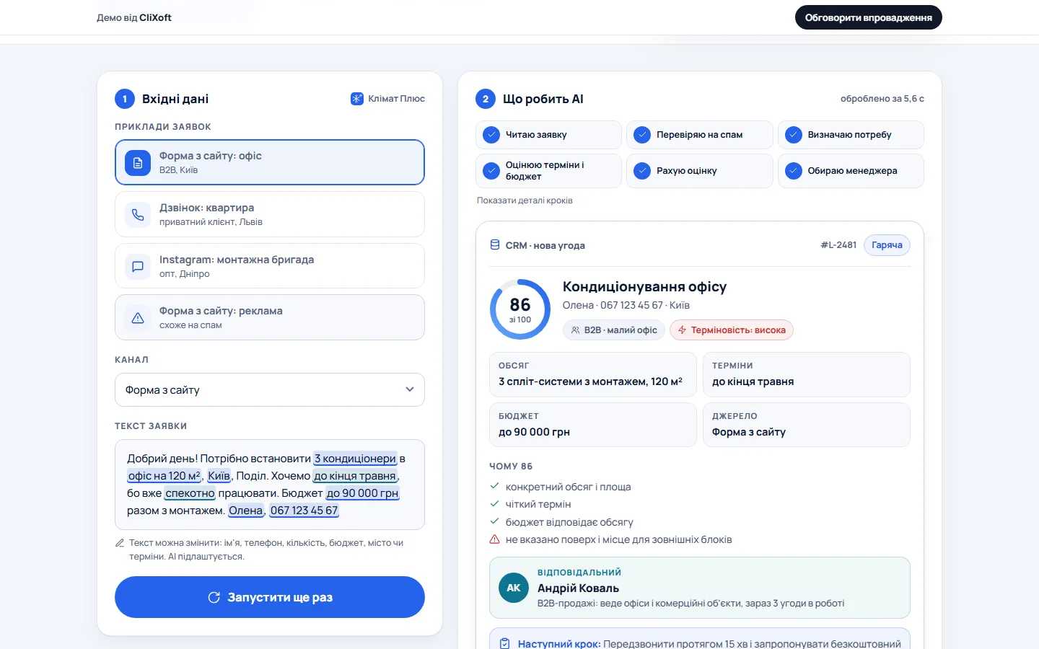
Task: Click the Перевіряю на спам step check
Action: pyautogui.click(x=642, y=135)
